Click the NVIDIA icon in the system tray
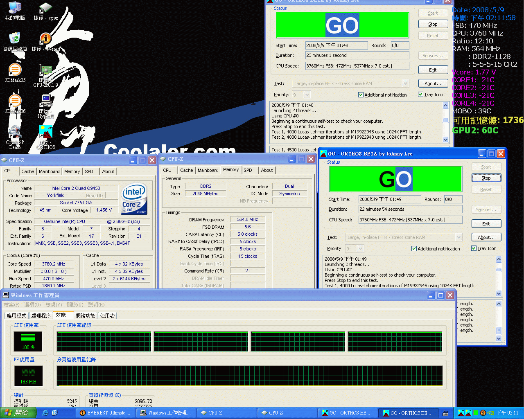This screenshot has width=524, height=419. (x=490, y=413)
